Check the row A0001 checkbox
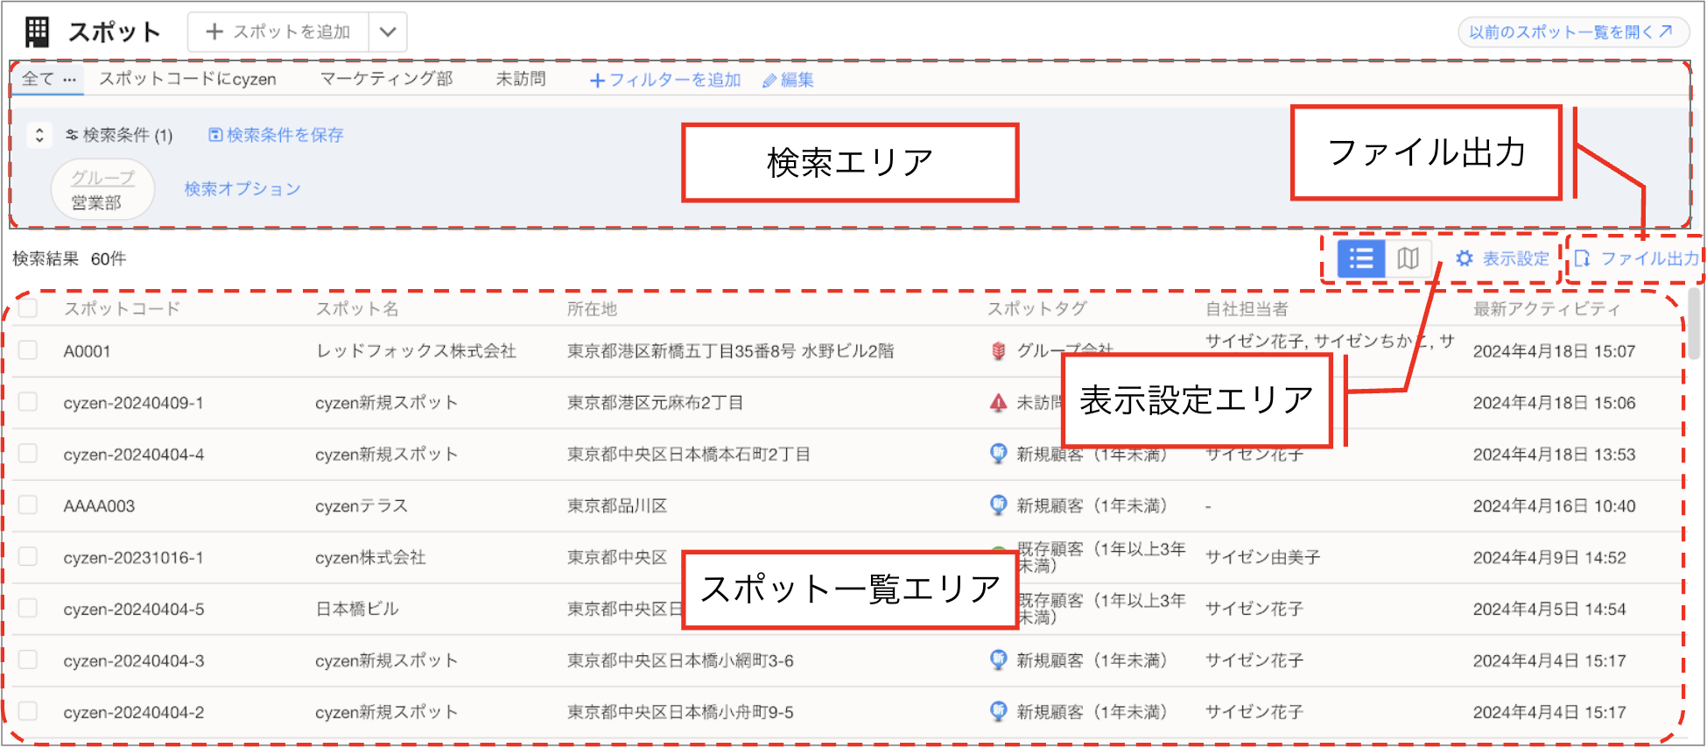The image size is (1707, 748). (28, 350)
